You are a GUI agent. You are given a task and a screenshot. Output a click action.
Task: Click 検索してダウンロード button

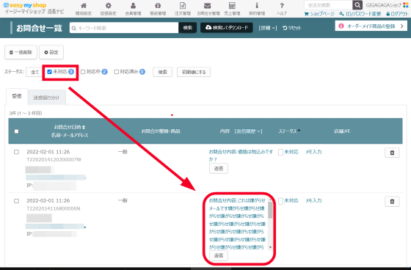click(x=227, y=28)
